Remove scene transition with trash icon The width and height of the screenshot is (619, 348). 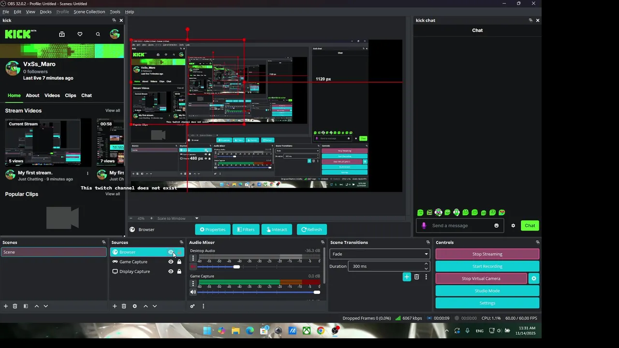[416, 277]
